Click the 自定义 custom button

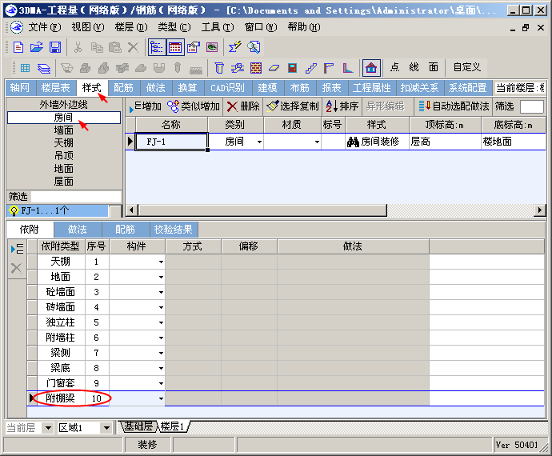click(x=467, y=67)
